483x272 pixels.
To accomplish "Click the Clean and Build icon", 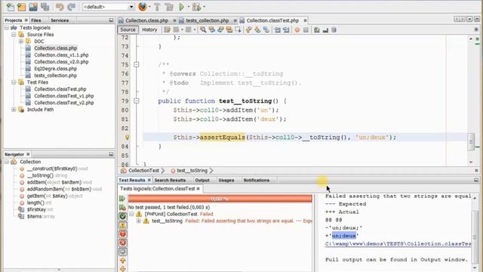I will point(169,7).
